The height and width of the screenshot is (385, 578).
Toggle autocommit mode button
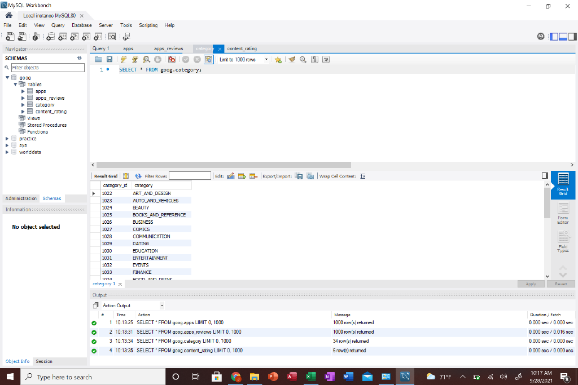[x=209, y=59]
